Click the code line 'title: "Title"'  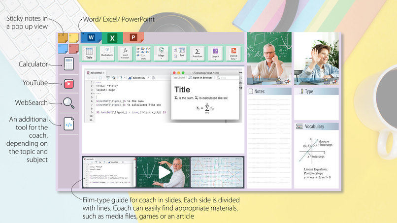pos(107,86)
